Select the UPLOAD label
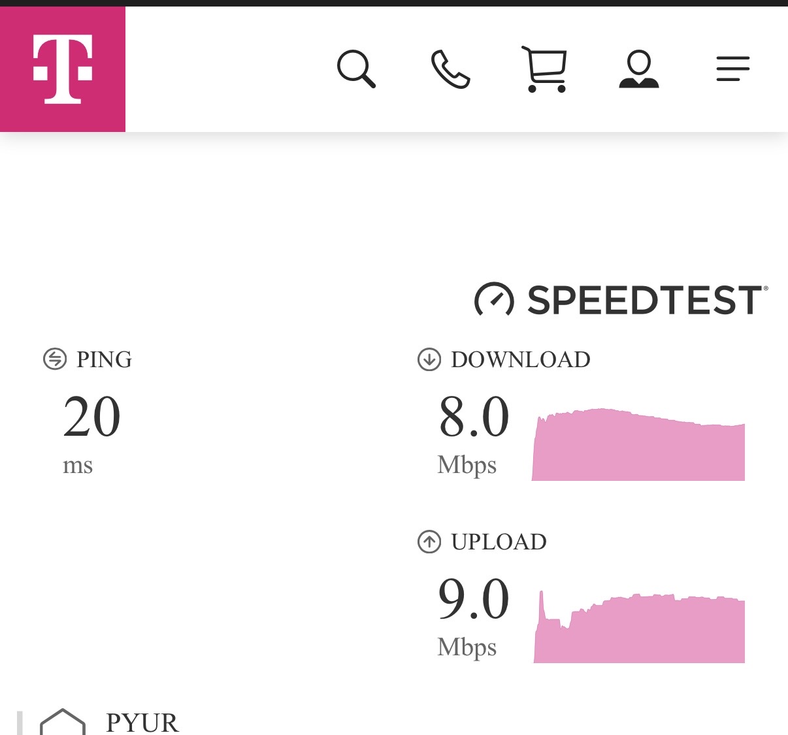This screenshot has height=735, width=788. [x=499, y=542]
